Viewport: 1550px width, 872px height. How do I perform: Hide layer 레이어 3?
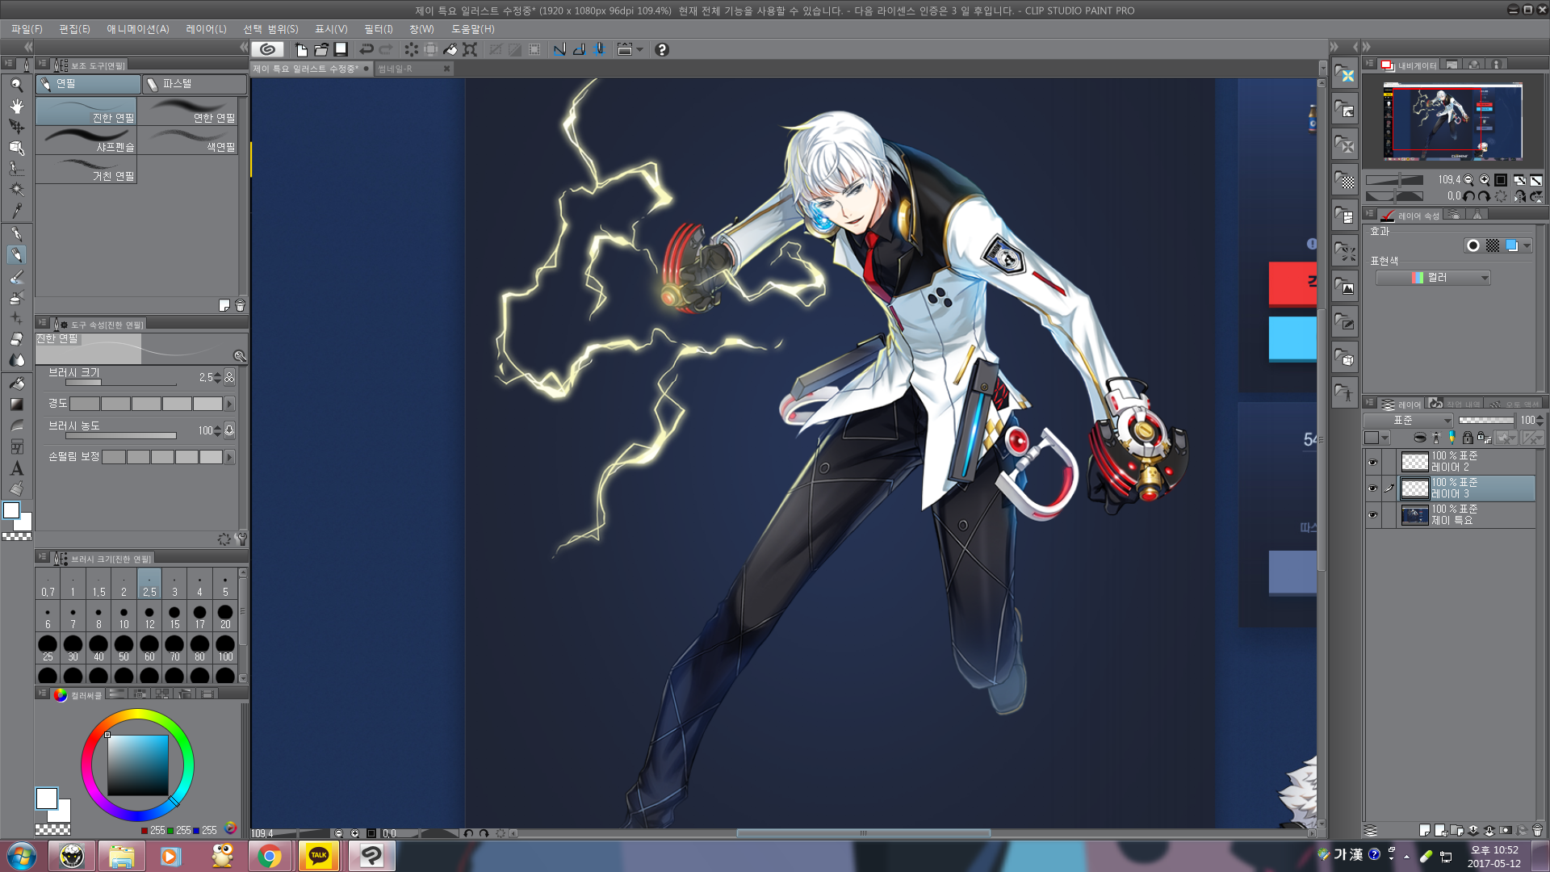[1372, 488]
